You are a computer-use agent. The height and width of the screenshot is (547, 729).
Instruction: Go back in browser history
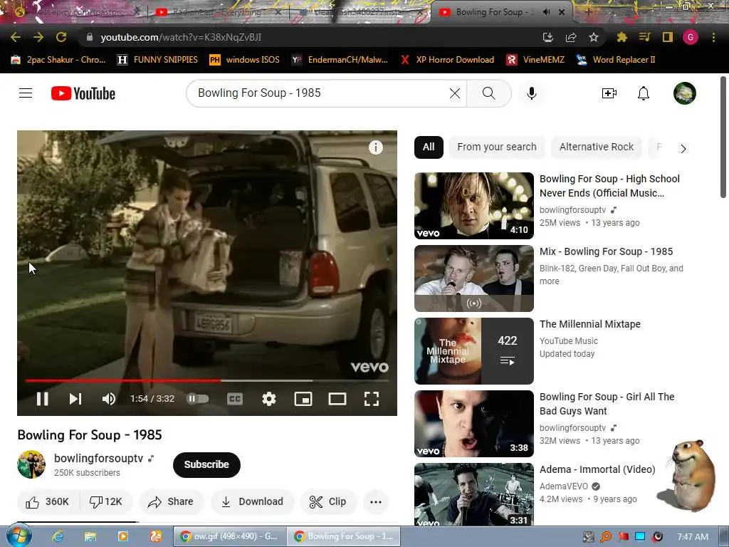point(16,37)
